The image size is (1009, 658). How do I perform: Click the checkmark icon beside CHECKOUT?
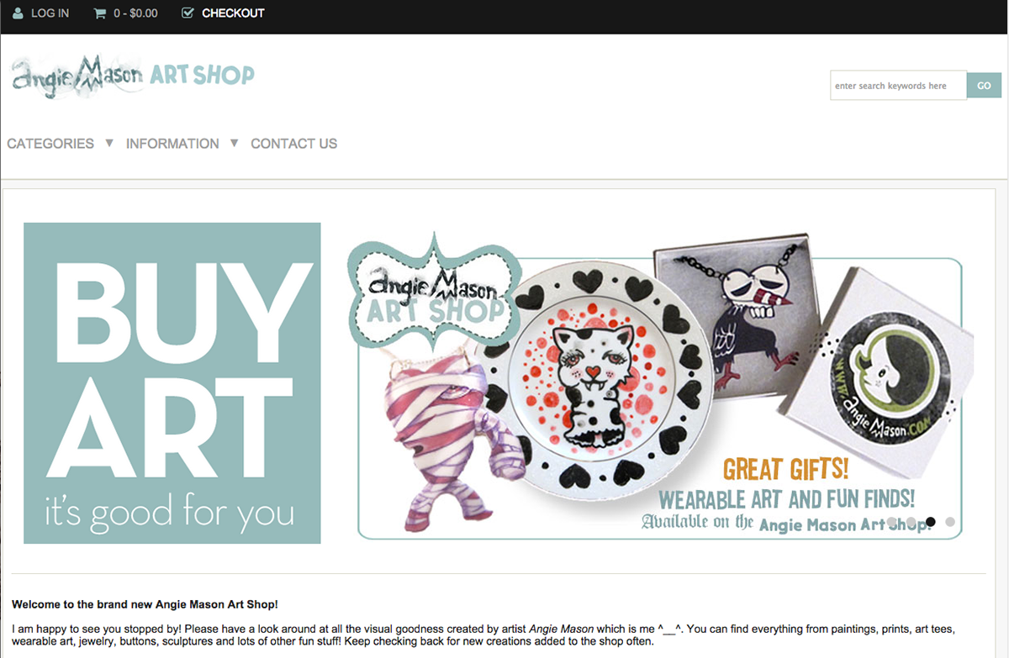coord(188,13)
